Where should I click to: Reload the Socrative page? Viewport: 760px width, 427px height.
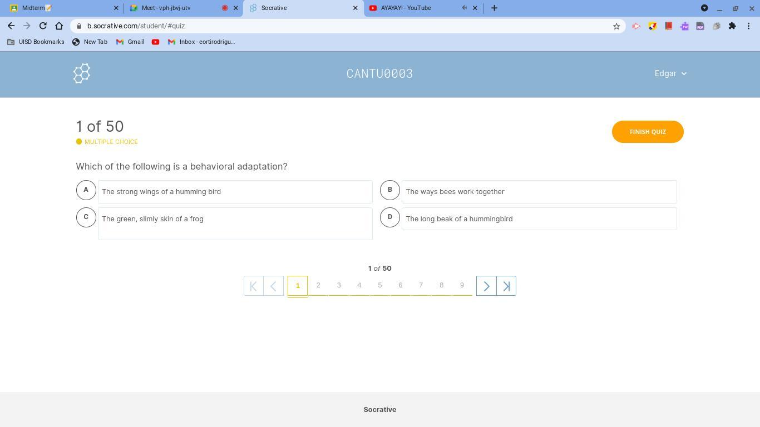tap(43, 26)
